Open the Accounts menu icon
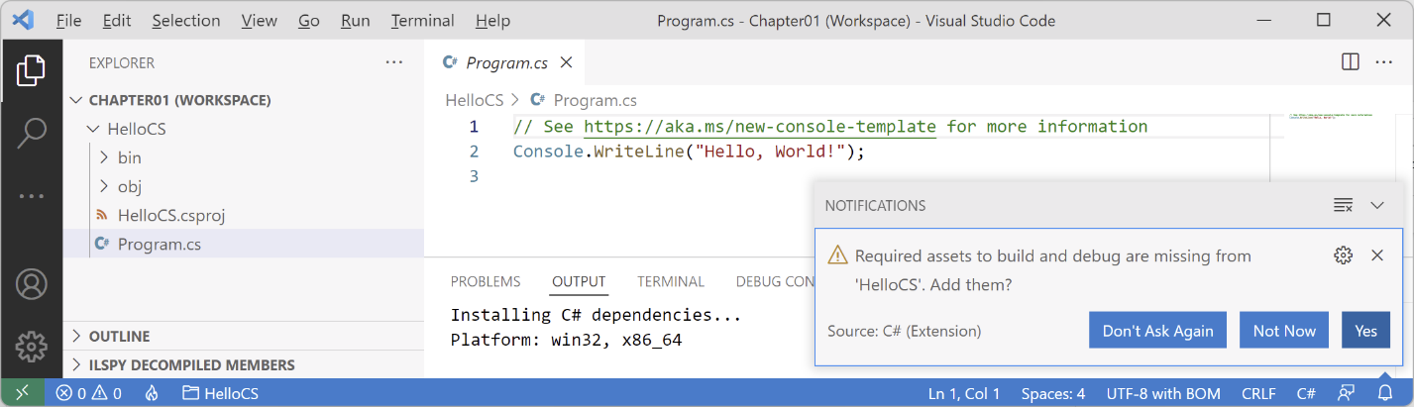 pyautogui.click(x=31, y=284)
